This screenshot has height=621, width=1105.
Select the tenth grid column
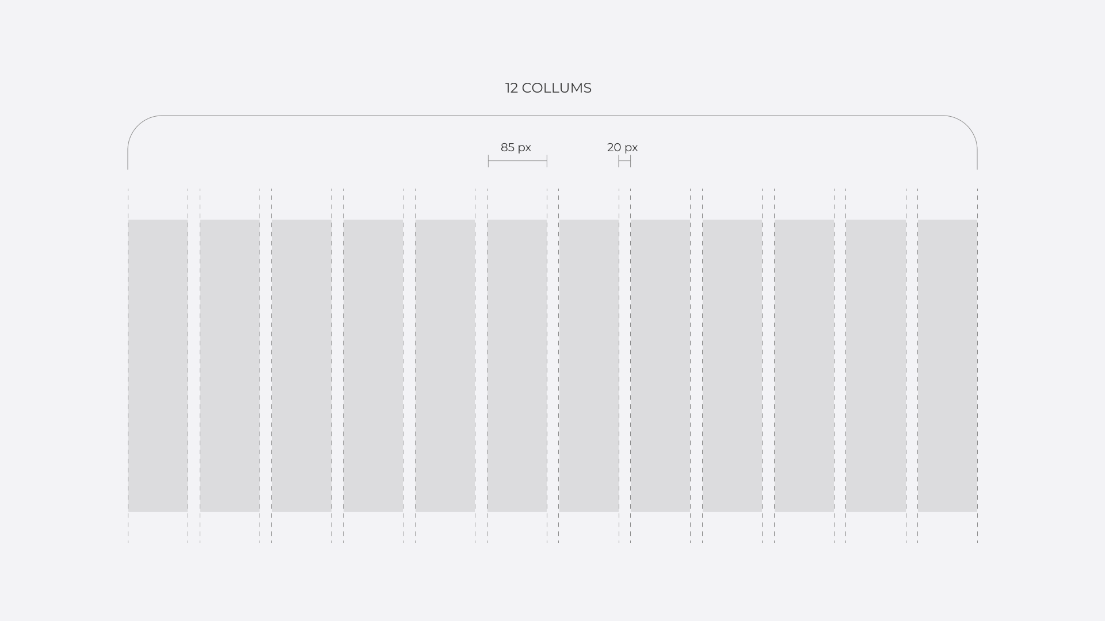(x=804, y=365)
